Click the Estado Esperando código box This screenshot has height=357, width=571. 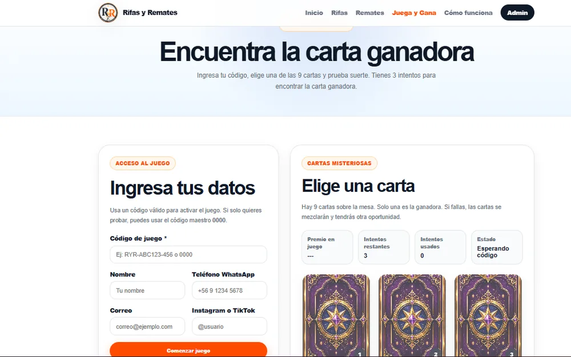click(497, 247)
